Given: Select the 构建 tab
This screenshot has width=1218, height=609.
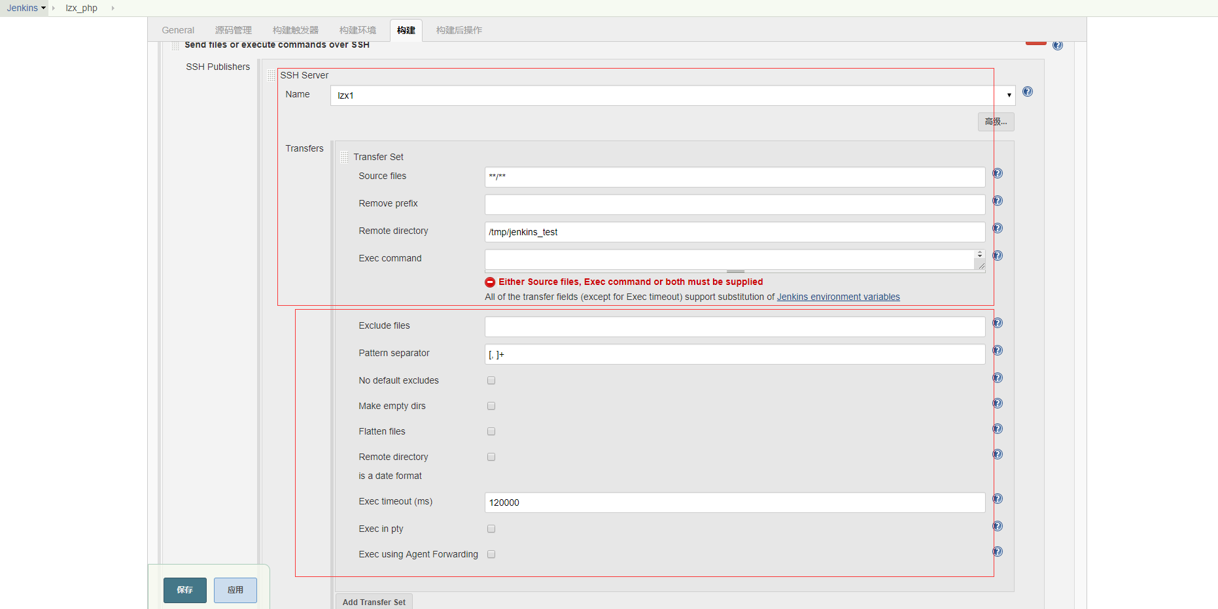Looking at the screenshot, I should click(406, 30).
